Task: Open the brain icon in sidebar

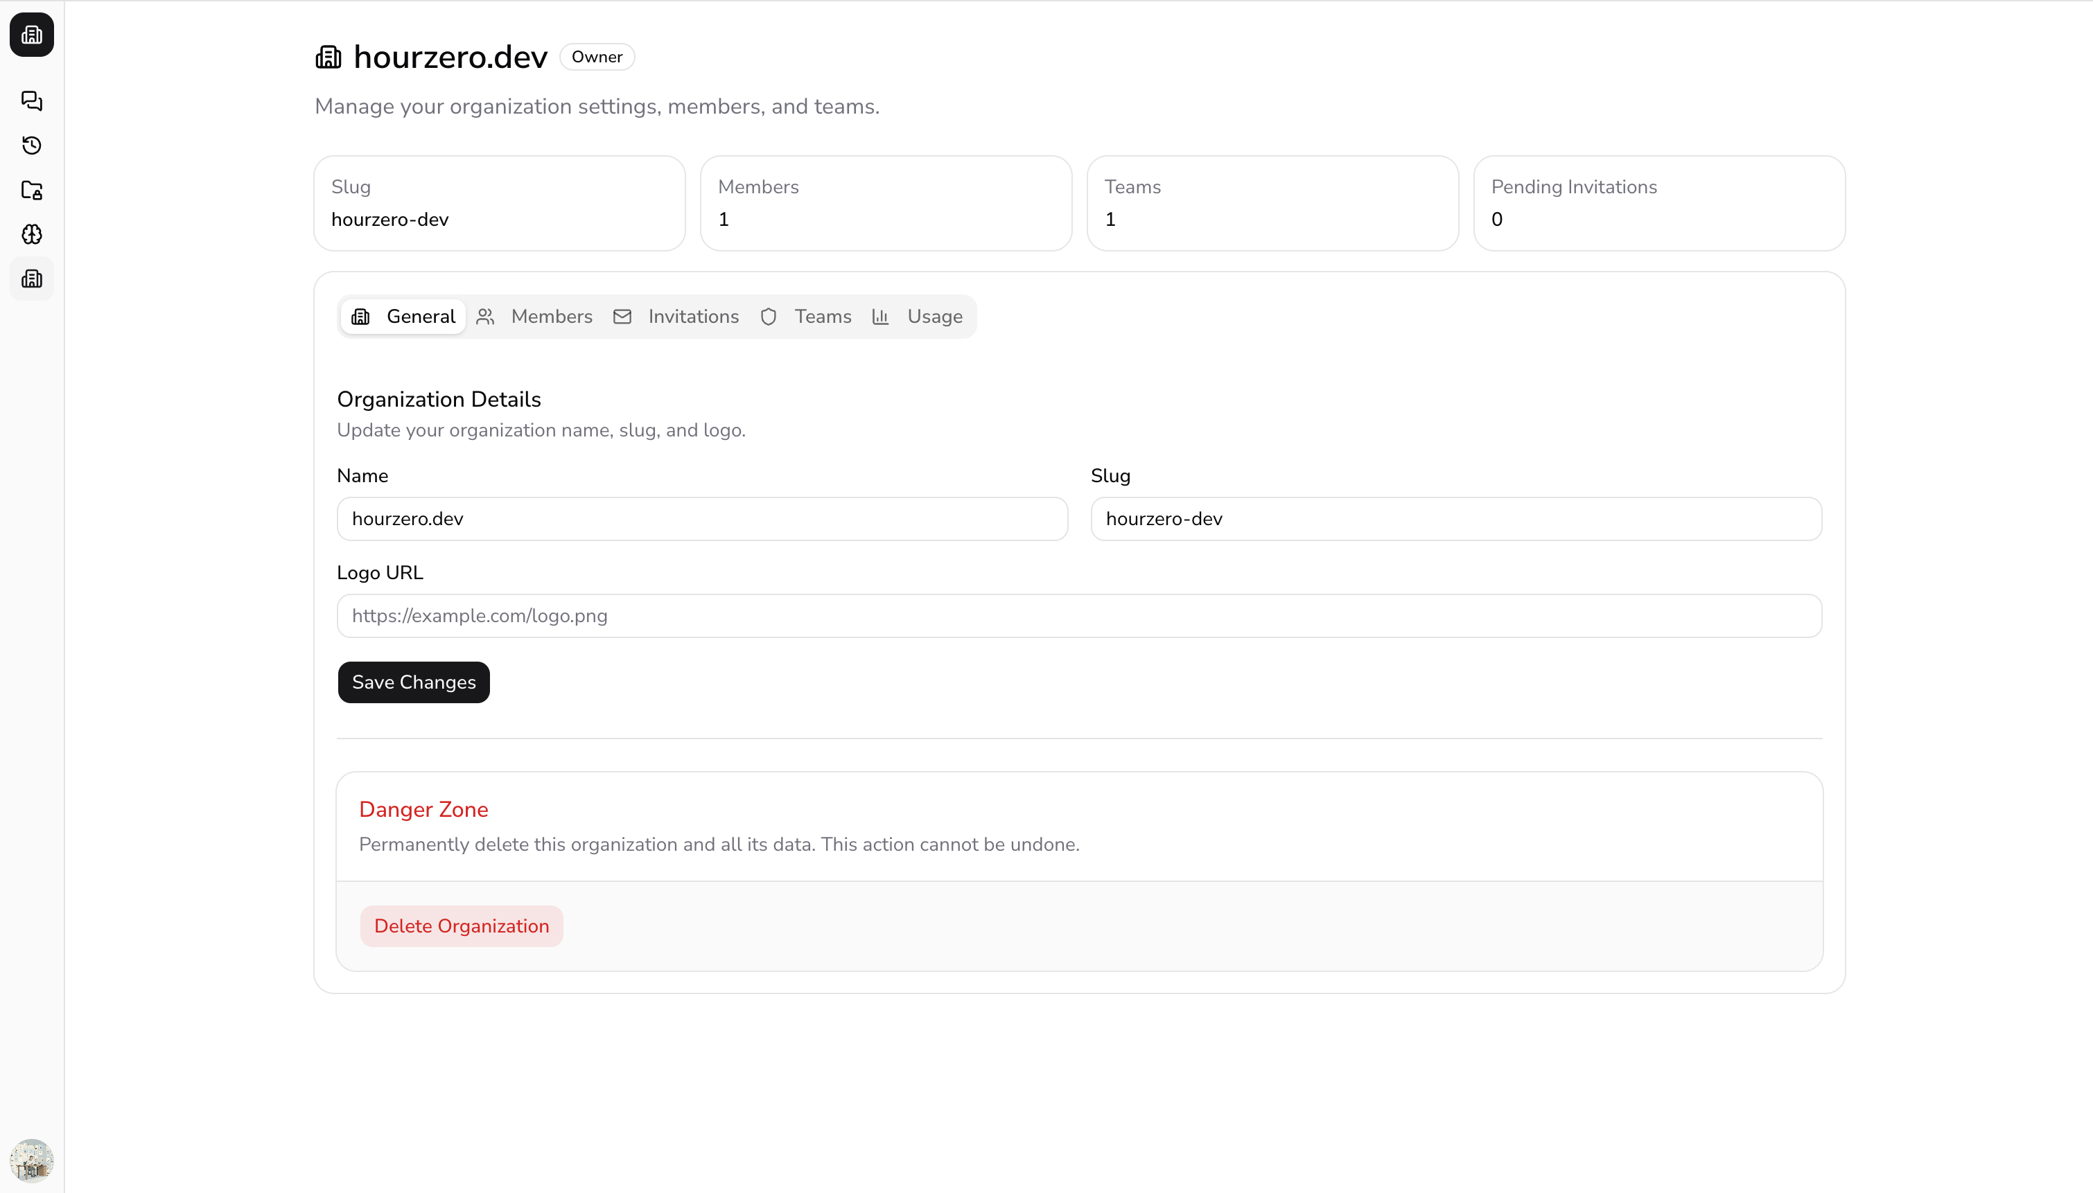Action: pyautogui.click(x=32, y=234)
